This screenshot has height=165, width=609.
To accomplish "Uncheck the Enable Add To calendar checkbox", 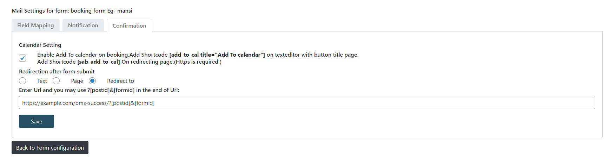I will 22,58.
